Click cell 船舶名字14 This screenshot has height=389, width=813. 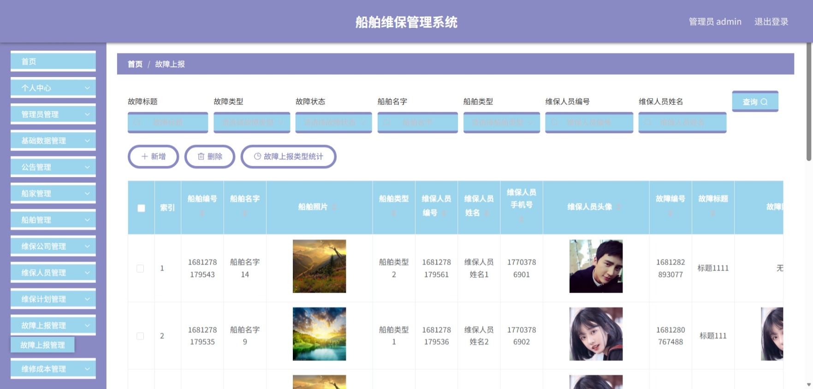tap(245, 268)
